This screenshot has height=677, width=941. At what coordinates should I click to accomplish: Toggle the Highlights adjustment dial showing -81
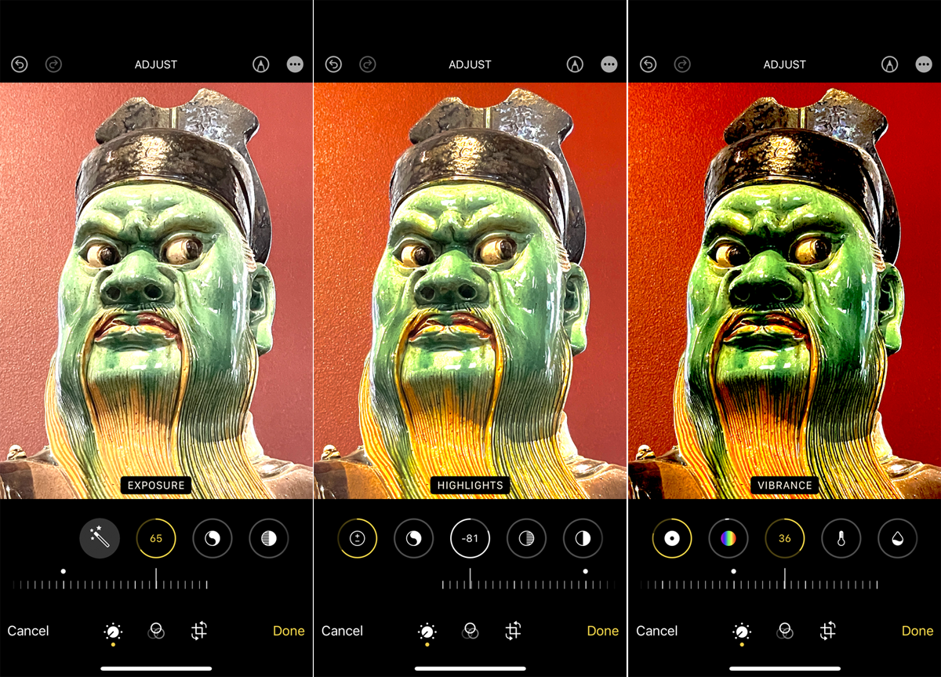click(x=470, y=538)
